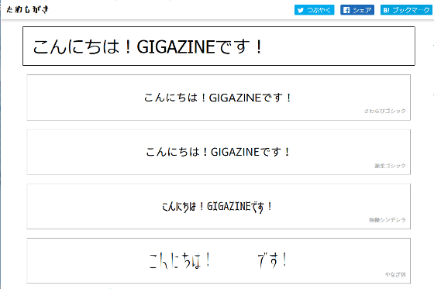Select the さわらびゴシック preview text
The image size is (434, 289).
[218, 98]
